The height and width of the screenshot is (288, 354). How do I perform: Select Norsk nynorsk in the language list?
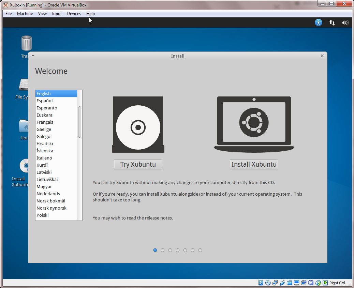click(x=56, y=208)
